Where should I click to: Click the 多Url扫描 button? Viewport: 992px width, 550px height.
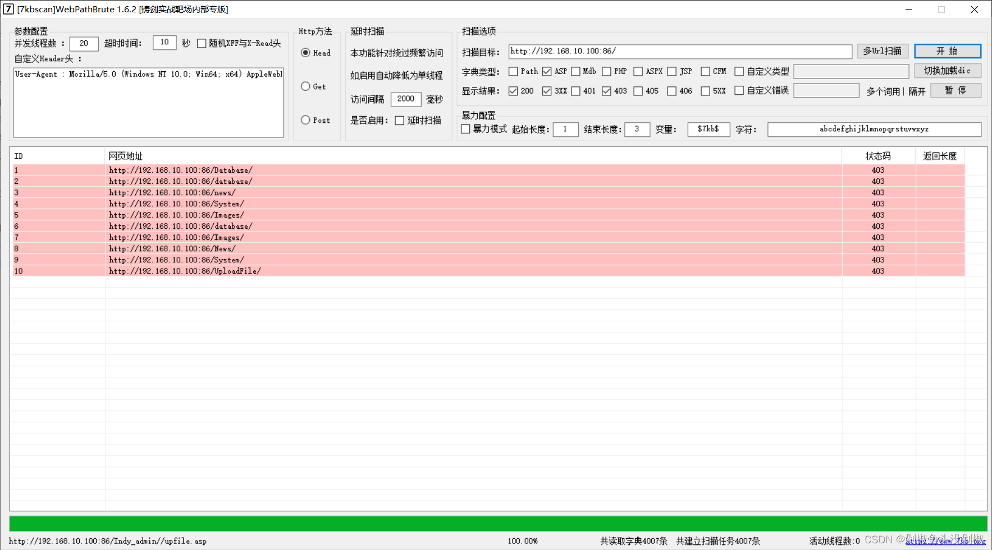coord(882,51)
